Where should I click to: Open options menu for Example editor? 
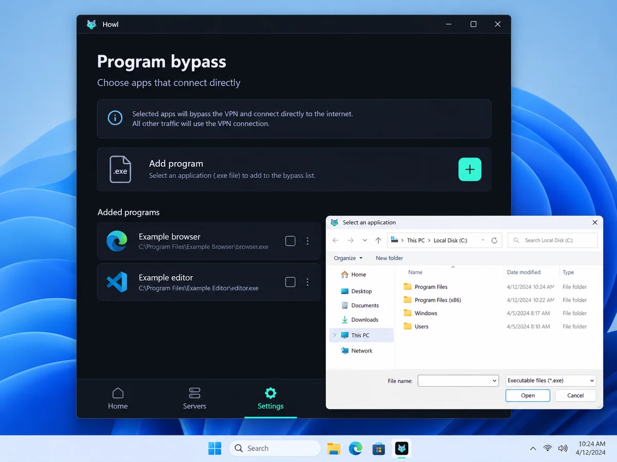[x=307, y=282]
